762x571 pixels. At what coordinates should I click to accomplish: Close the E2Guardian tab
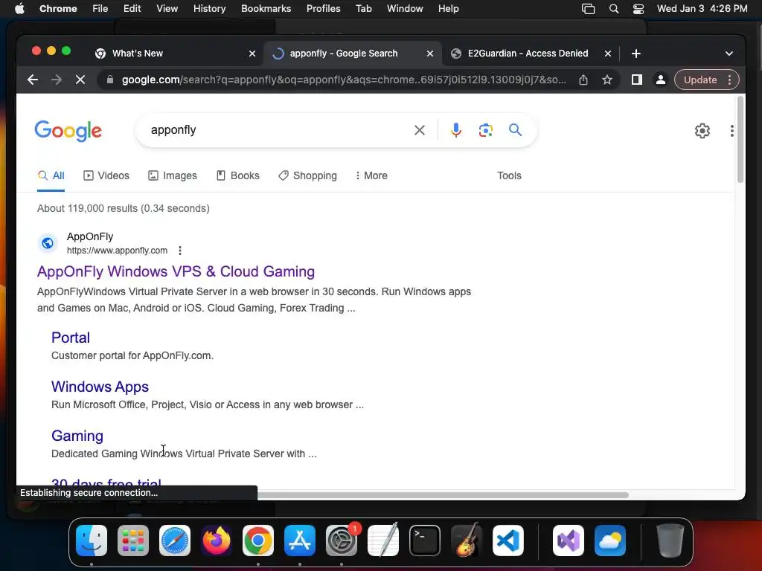tap(608, 54)
